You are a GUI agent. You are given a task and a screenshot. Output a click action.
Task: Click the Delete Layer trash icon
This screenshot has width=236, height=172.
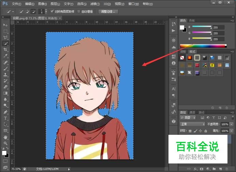(x=227, y=169)
